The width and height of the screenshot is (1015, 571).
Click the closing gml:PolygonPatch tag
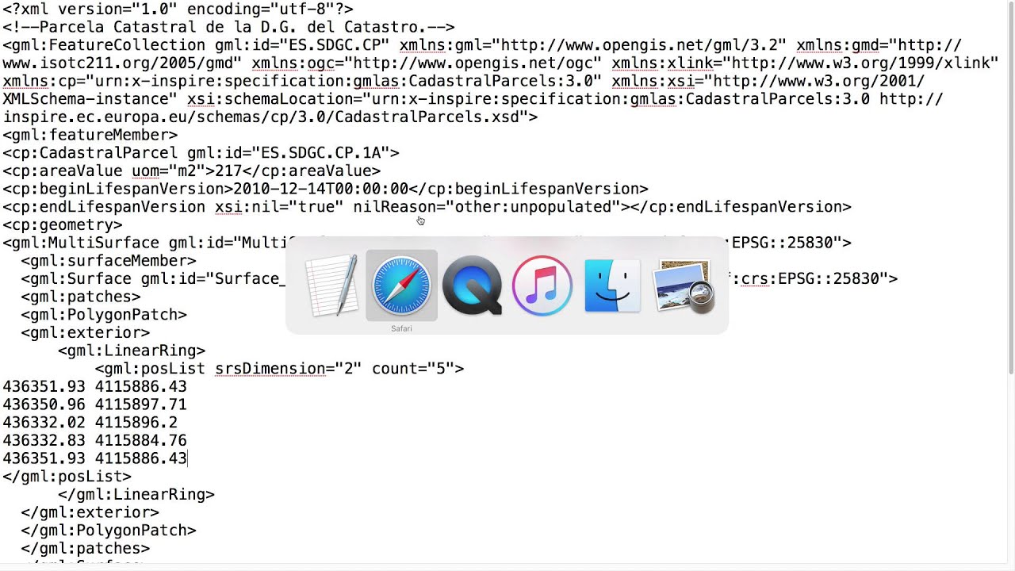point(109,531)
